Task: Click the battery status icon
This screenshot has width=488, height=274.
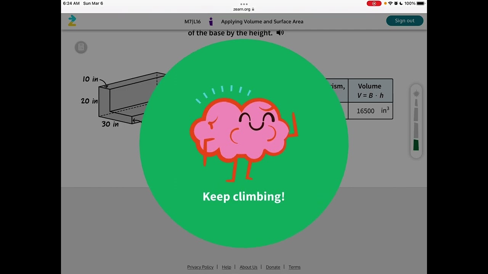Action: tap(421, 3)
